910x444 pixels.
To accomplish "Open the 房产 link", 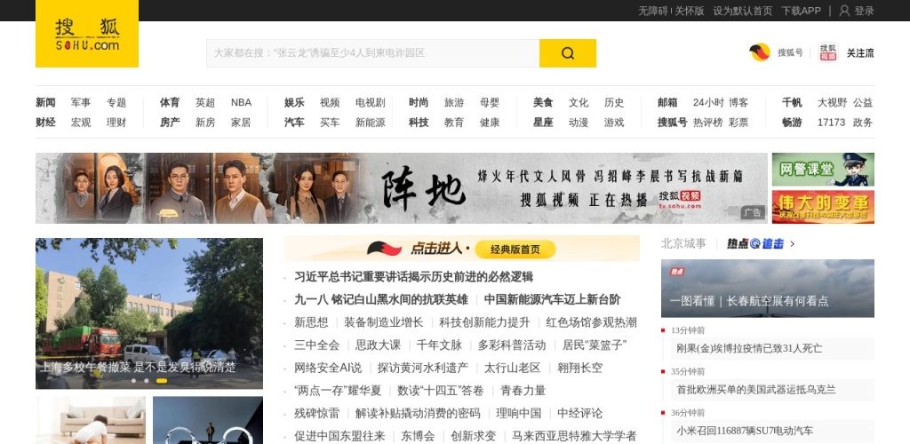I will 170,123.
